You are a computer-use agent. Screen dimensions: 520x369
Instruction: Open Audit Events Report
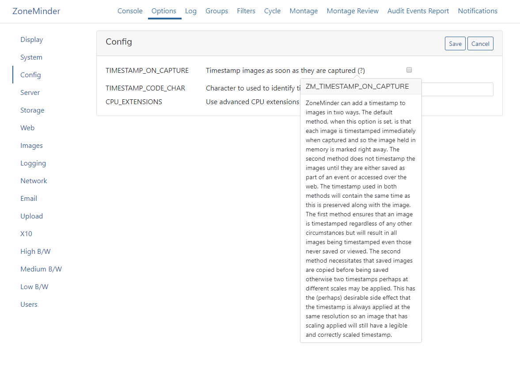point(418,11)
